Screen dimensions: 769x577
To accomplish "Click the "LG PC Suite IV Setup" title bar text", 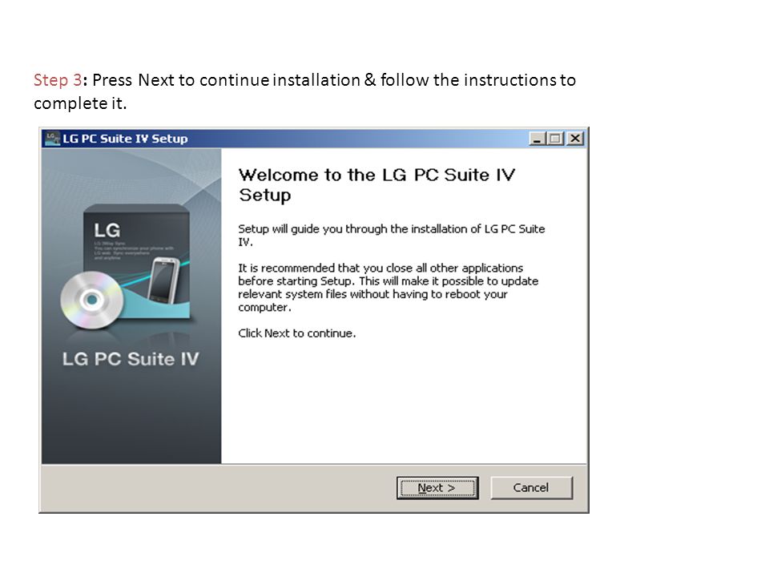I will pos(125,139).
